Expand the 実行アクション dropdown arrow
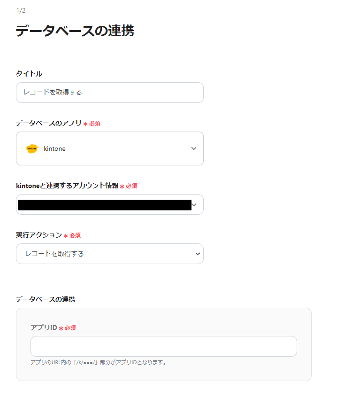This screenshot has height=398, width=360. pos(197,254)
